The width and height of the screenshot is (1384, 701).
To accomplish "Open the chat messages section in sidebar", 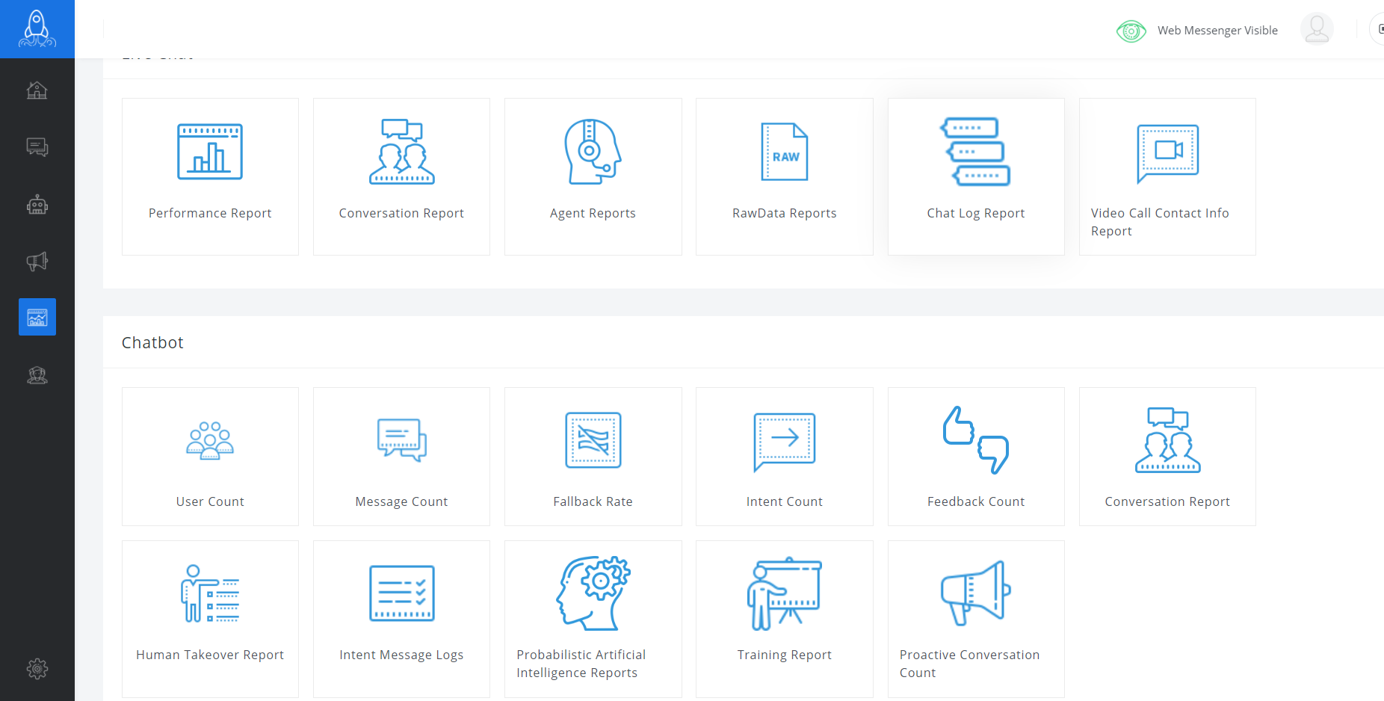I will (x=37, y=147).
